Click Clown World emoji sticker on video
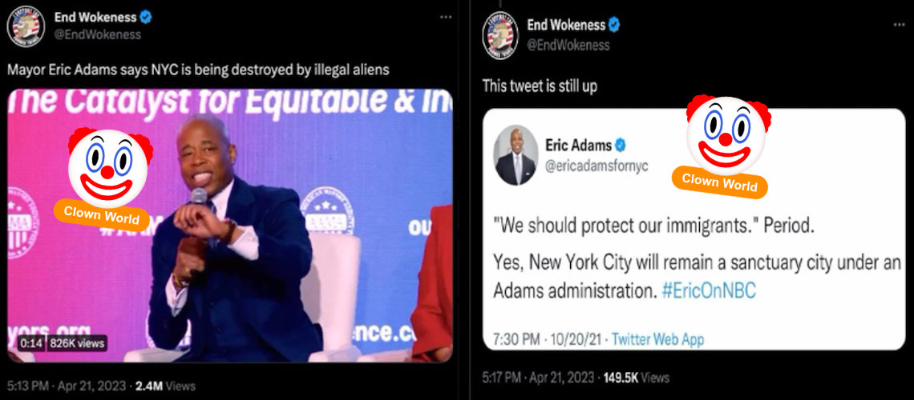This screenshot has width=914, height=400. click(x=109, y=176)
